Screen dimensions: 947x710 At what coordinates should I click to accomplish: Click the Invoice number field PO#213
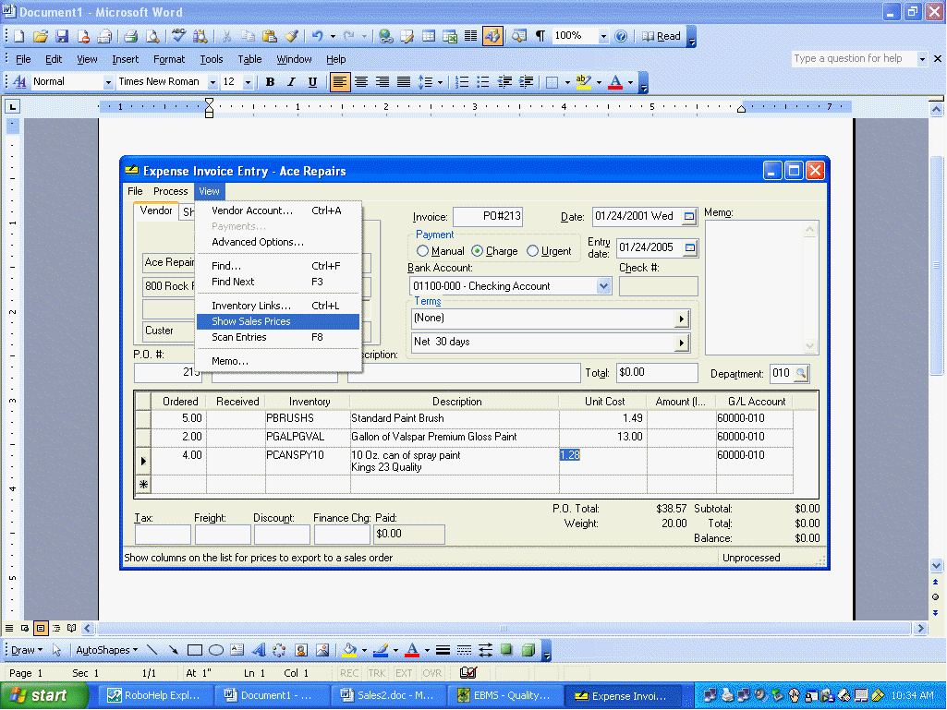pyautogui.click(x=488, y=216)
